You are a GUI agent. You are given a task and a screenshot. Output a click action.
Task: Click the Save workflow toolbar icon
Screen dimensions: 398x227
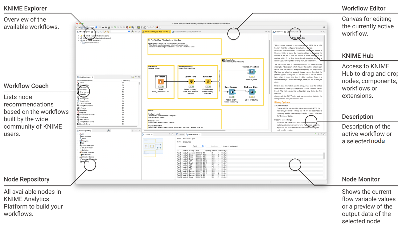[x=81, y=27]
